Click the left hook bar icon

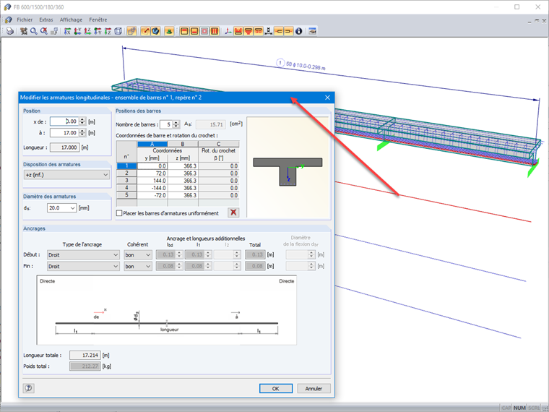(x=279, y=31)
